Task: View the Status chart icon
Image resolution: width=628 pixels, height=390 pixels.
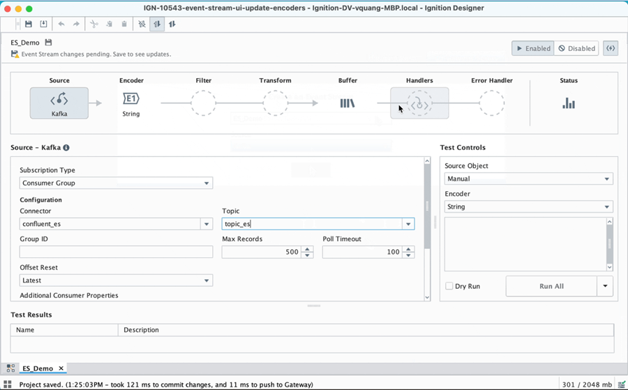Action: tap(569, 103)
